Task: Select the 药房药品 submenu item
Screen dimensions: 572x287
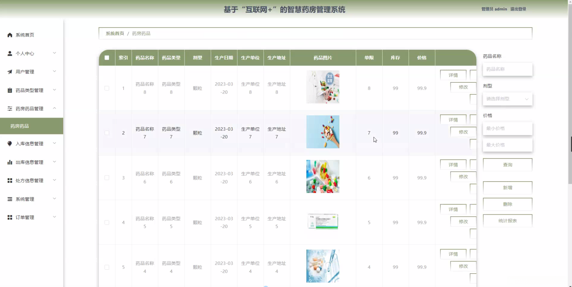Action: pyautogui.click(x=31, y=126)
